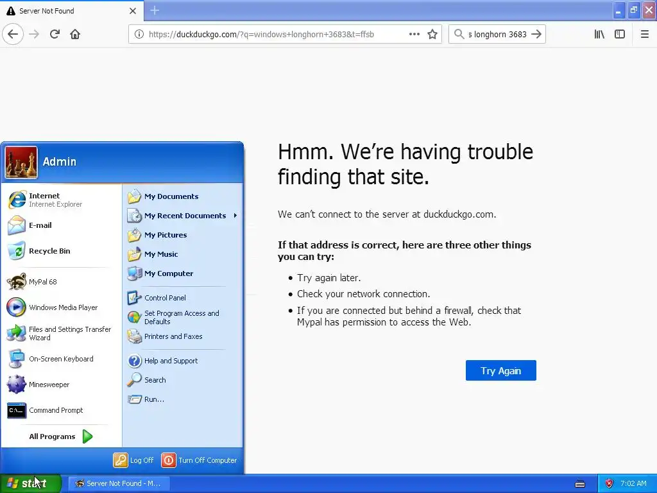Select Server Not Found taskbar button
The image size is (657, 493).
[119, 483]
